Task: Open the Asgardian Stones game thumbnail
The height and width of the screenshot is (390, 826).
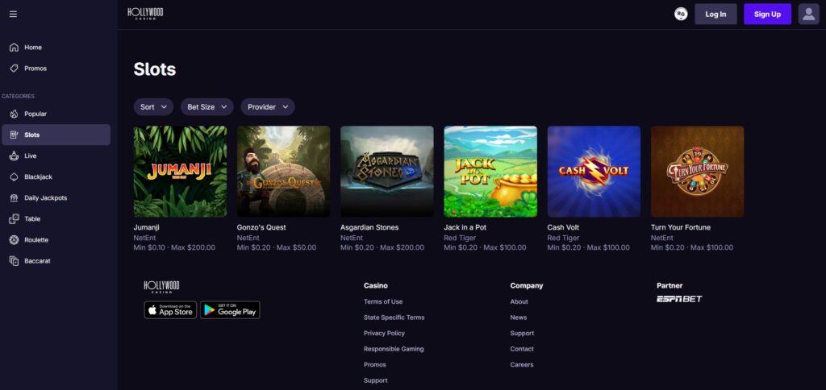Action: (x=387, y=172)
